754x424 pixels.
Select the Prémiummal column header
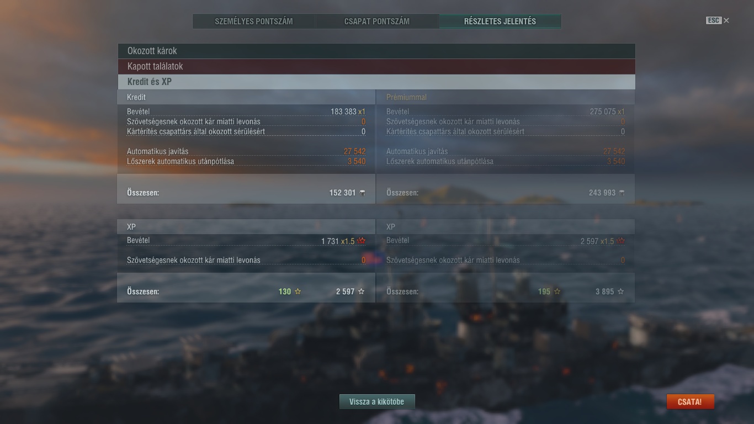tap(406, 97)
